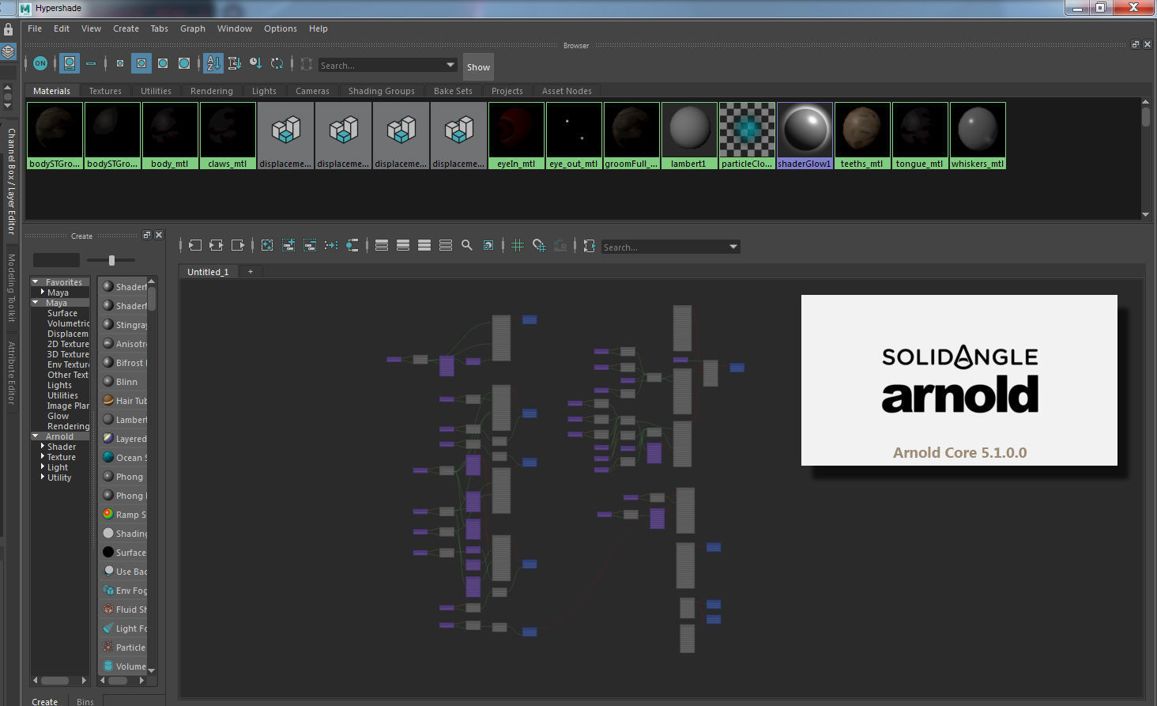This screenshot has height=706, width=1157.
Task: Click the Show button in browser
Action: (x=478, y=67)
